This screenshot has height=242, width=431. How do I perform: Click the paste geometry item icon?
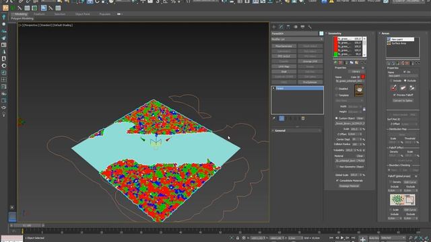tap(357, 63)
